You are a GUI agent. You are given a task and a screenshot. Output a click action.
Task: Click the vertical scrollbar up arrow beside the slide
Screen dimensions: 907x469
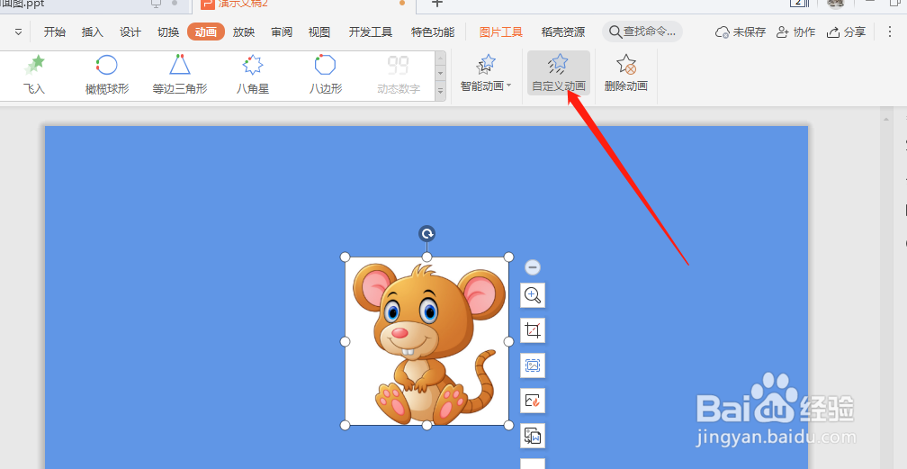click(x=886, y=120)
